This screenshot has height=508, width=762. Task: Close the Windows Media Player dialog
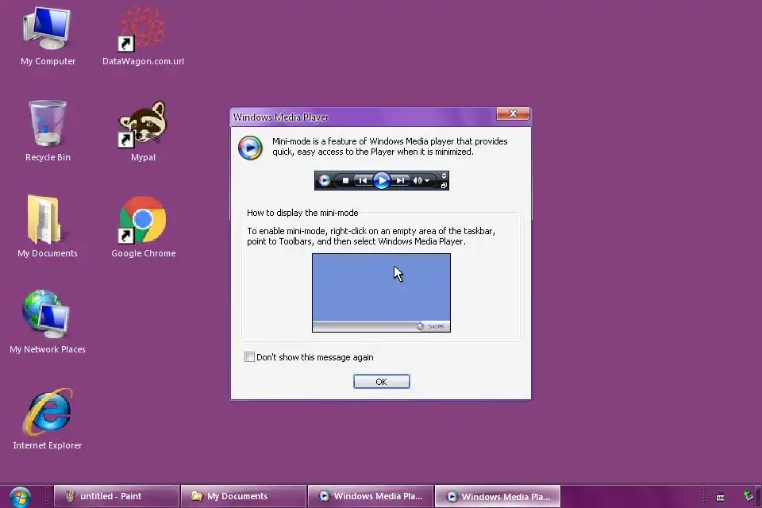click(513, 114)
